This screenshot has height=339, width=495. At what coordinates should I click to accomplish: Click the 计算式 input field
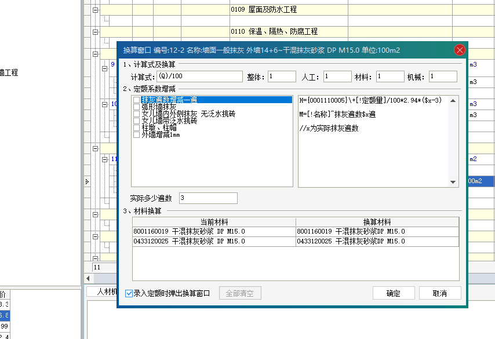199,76
